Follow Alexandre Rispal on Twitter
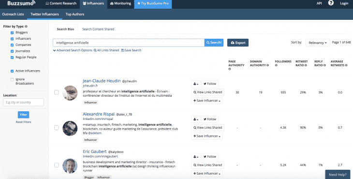The height and width of the screenshot is (179, 353). pos(210,119)
